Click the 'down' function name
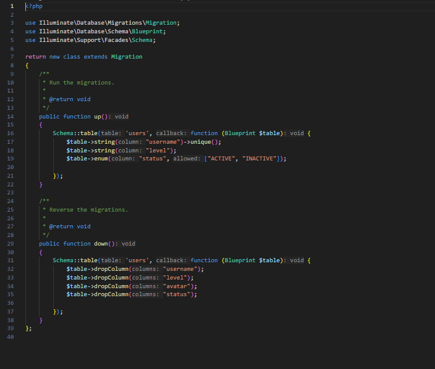This screenshot has width=435, height=369. (101, 243)
